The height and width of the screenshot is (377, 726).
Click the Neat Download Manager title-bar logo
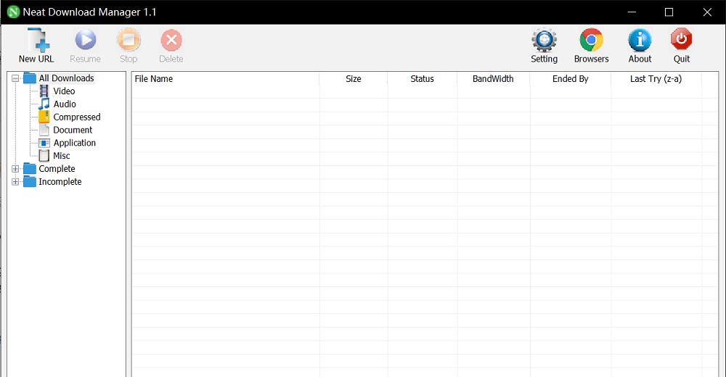13,12
